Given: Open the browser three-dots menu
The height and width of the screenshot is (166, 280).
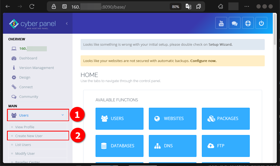Looking at the screenshot, I should pos(247,6).
